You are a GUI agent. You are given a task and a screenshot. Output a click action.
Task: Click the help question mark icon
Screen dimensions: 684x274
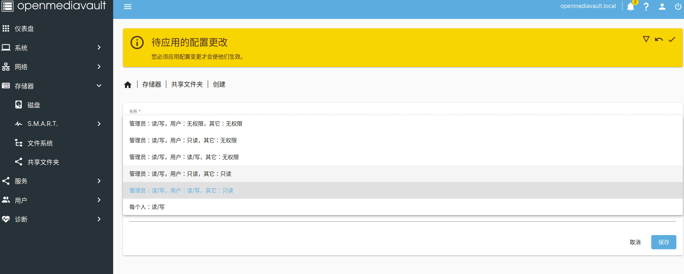646,7
